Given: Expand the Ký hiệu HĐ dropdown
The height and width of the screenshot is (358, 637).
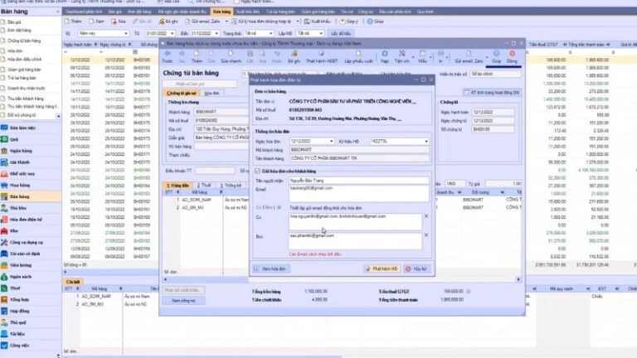Looking at the screenshot, I should 425,142.
